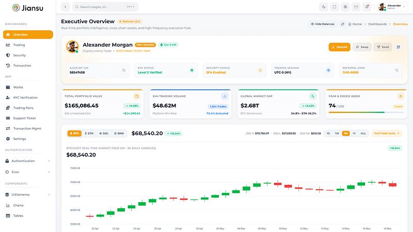Open QR code icon button
The height and width of the screenshot is (232, 413).
(398, 47)
